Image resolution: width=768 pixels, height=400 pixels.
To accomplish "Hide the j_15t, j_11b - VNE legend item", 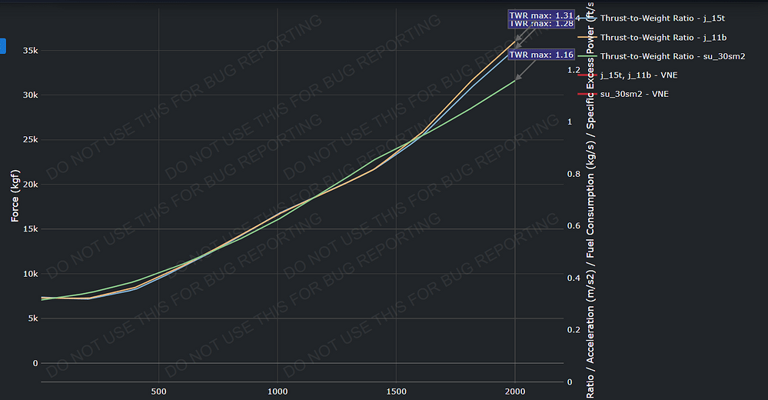I will click(638, 75).
